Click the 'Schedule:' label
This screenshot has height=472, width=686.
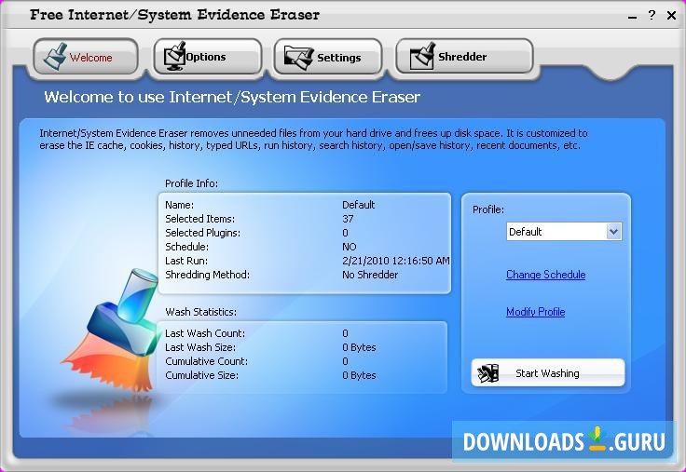click(186, 247)
